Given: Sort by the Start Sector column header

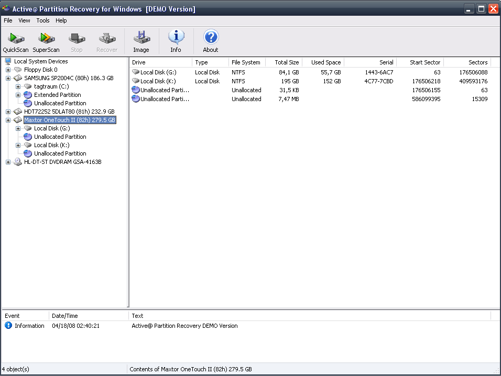Looking at the screenshot, I should point(420,62).
